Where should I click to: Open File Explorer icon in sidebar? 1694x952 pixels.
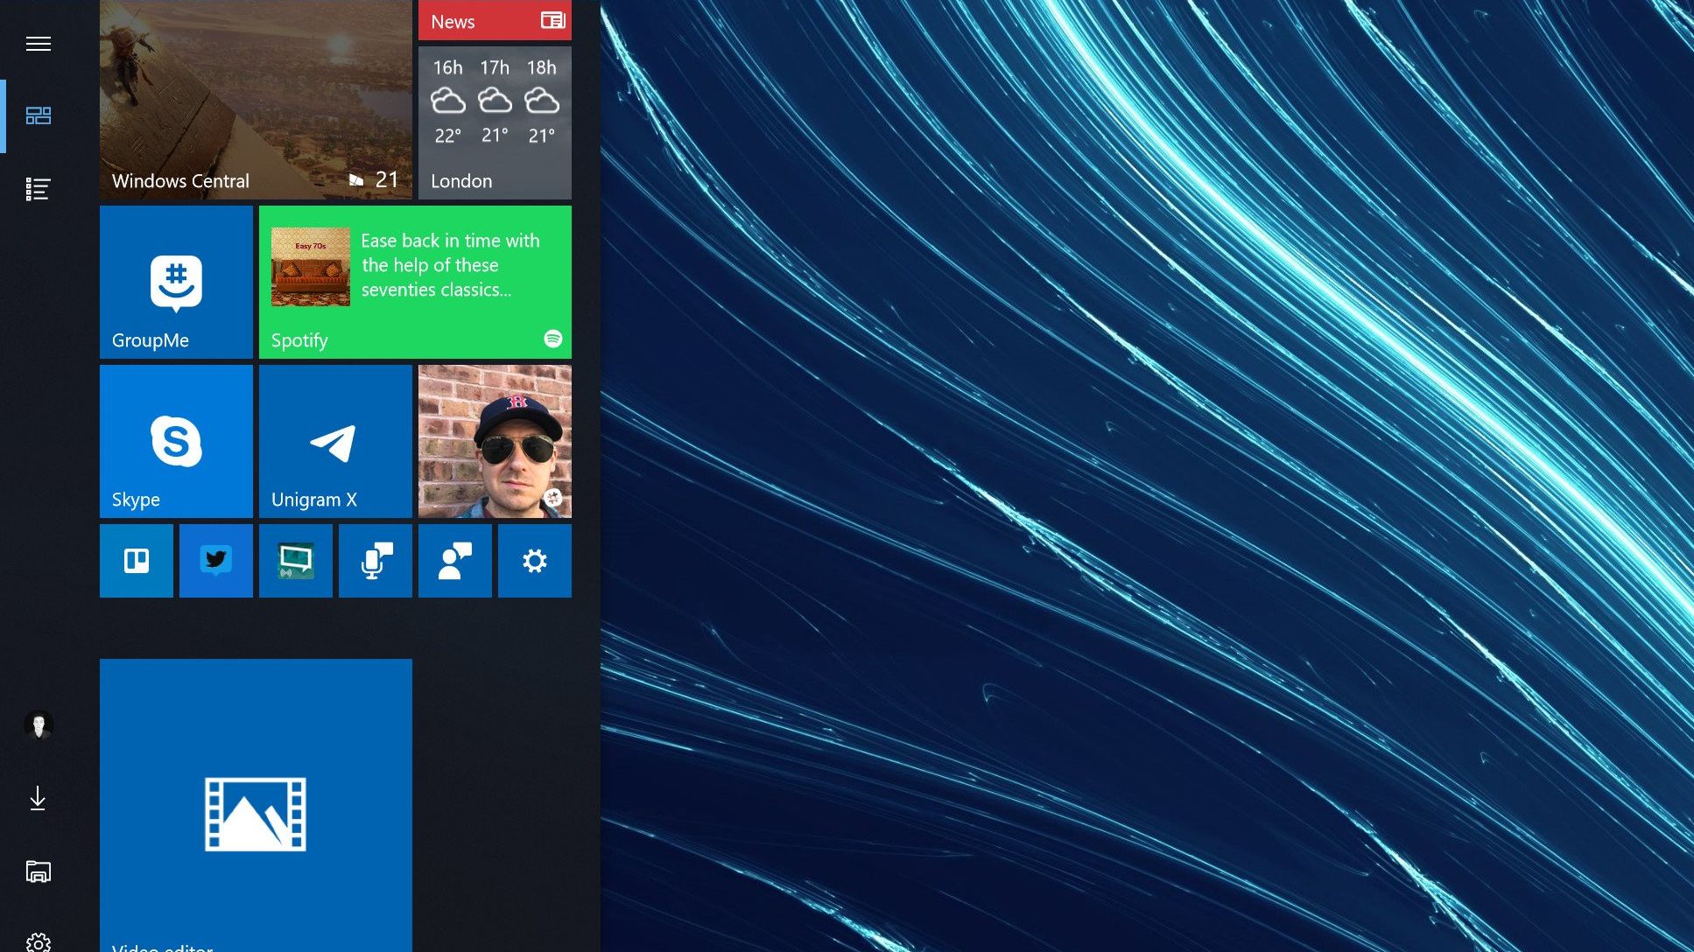pyautogui.click(x=38, y=871)
